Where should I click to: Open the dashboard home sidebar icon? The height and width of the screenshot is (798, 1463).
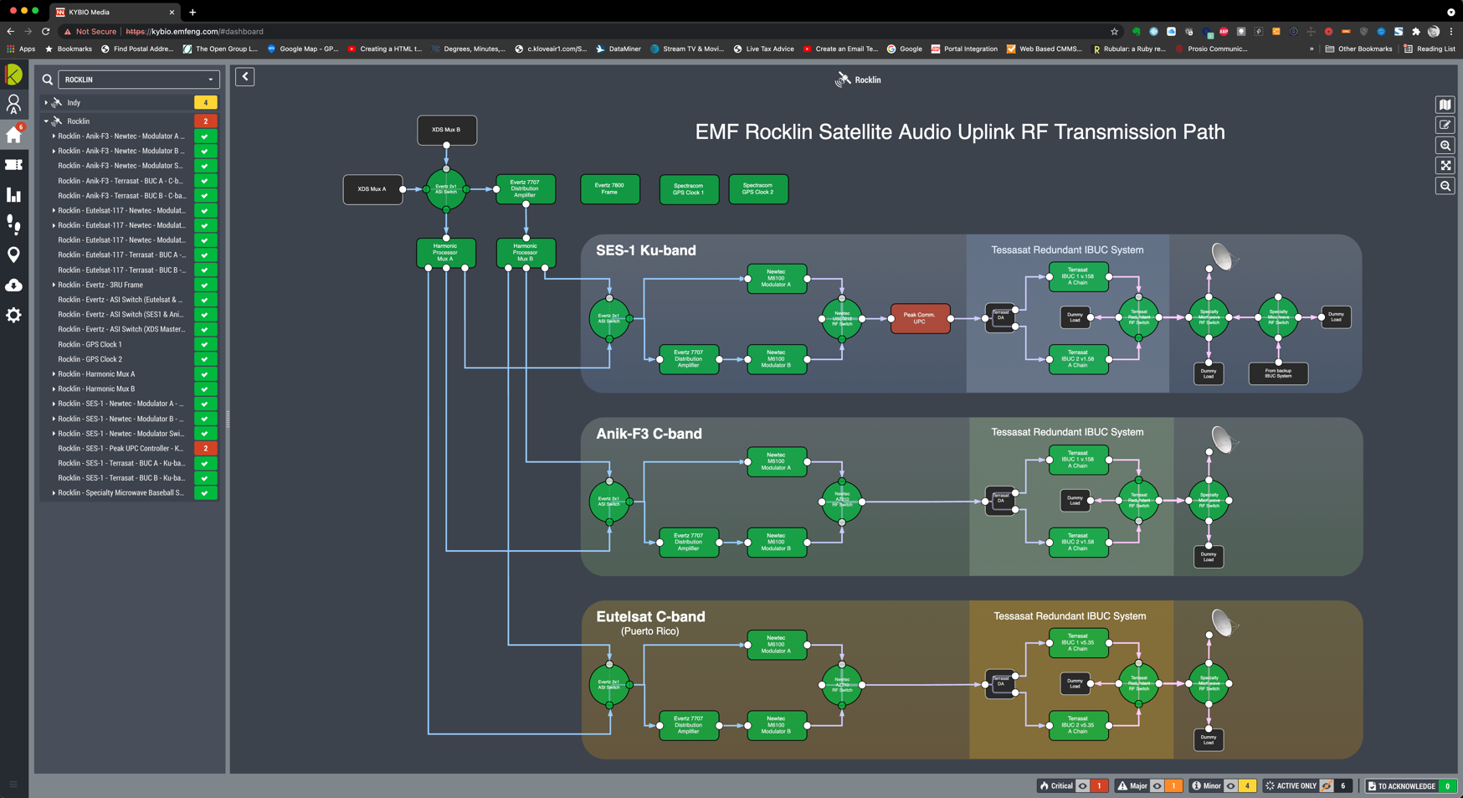(13, 134)
